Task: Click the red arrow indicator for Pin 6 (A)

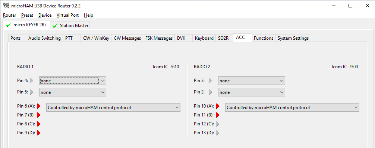Action: pyautogui.click(x=39, y=106)
